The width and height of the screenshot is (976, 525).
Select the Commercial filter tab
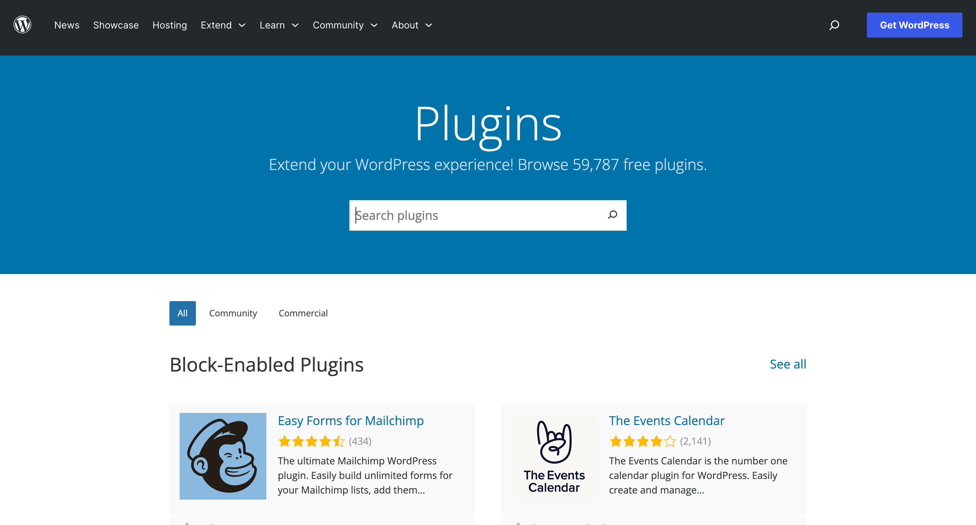tap(303, 313)
